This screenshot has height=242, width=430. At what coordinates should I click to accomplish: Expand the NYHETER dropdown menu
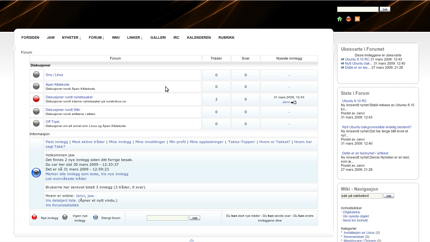coord(71,37)
